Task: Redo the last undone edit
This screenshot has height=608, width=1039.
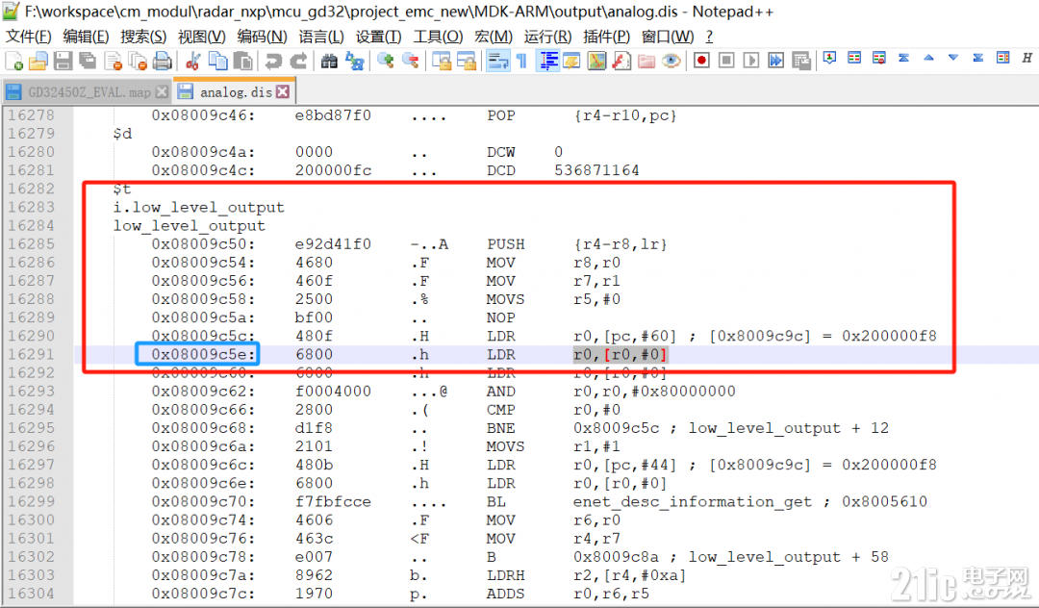Action: pos(298,61)
